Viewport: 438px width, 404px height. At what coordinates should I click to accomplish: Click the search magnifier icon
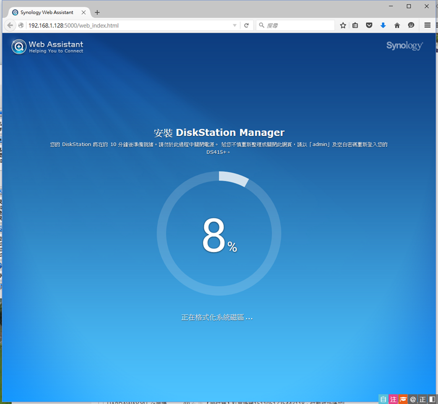point(262,25)
